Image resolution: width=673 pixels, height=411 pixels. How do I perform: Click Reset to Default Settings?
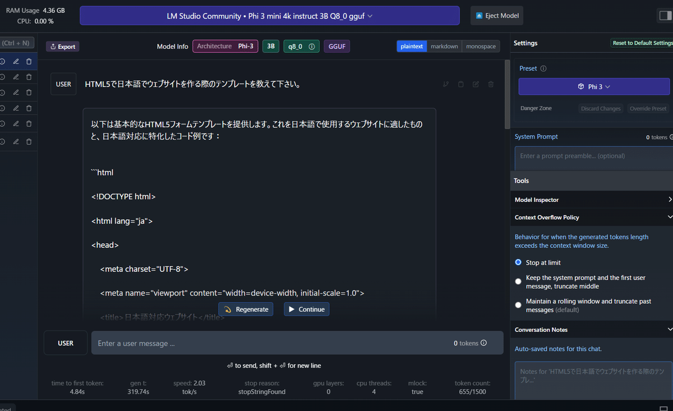tap(643, 43)
